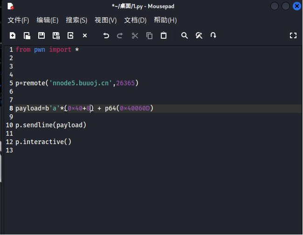Viewport: 303px width, 235px height.
Task: Open the 搜索(S) menu
Action: (76, 20)
